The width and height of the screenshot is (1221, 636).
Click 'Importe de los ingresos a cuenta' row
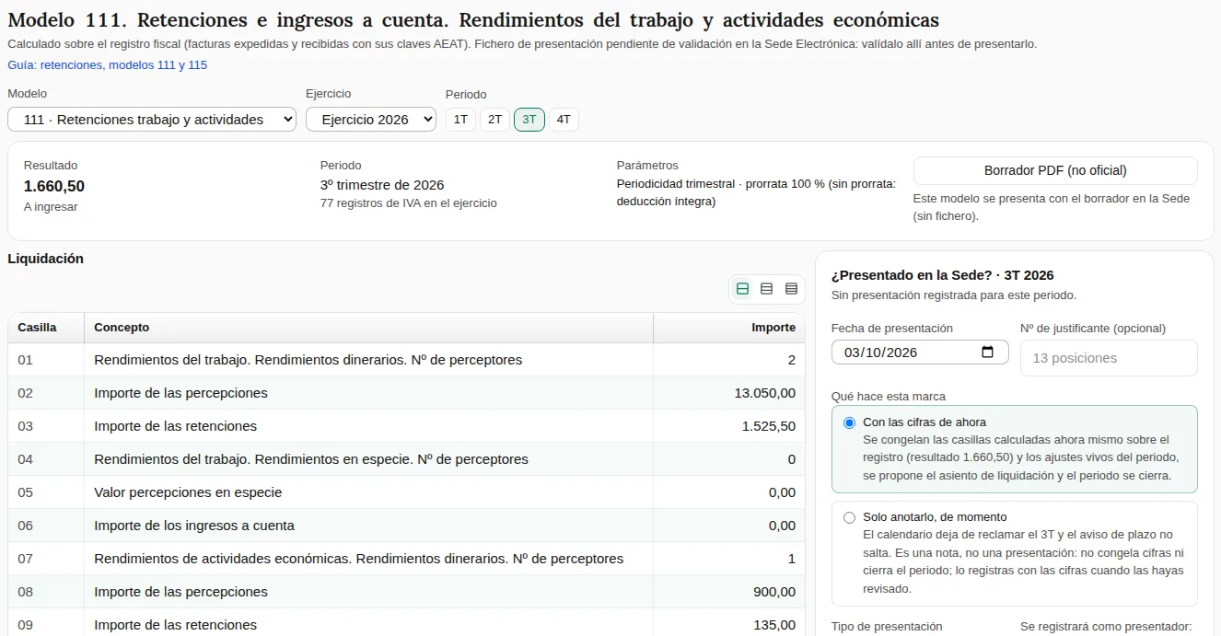click(x=406, y=526)
